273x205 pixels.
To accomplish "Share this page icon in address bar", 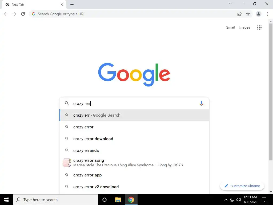I will pyautogui.click(x=239, y=14).
